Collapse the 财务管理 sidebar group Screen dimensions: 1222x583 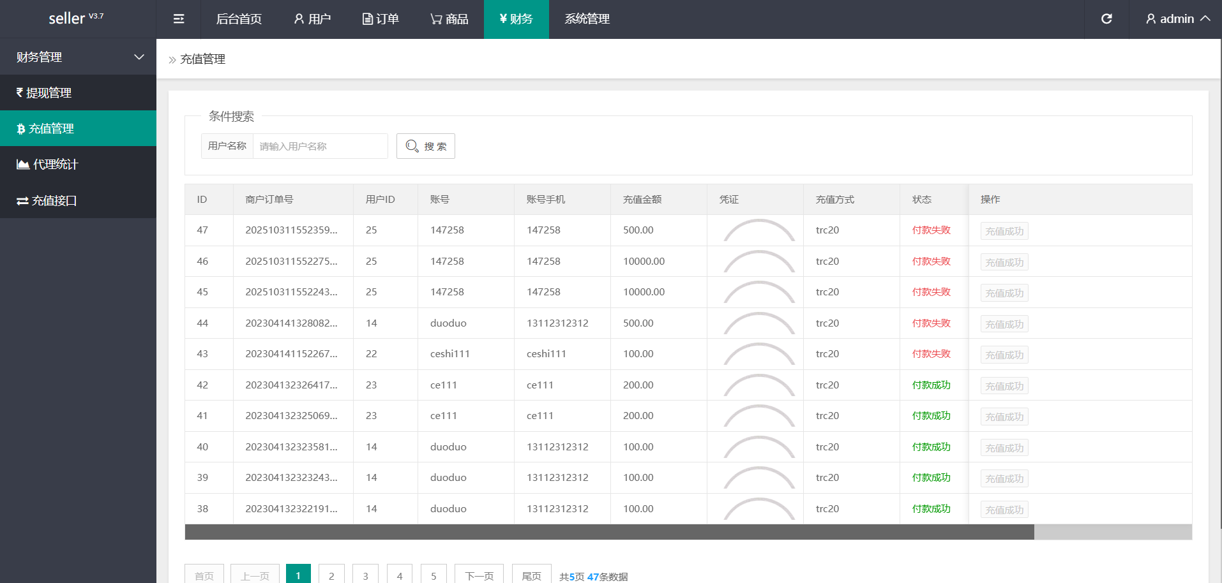pos(78,57)
